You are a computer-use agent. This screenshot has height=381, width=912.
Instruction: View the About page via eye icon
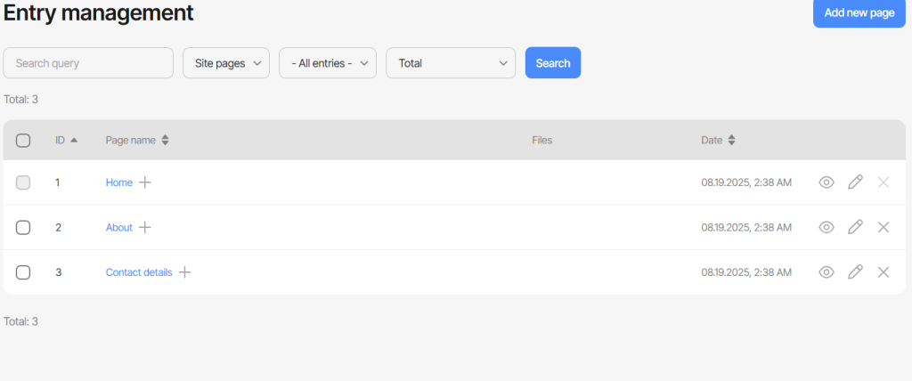click(826, 227)
